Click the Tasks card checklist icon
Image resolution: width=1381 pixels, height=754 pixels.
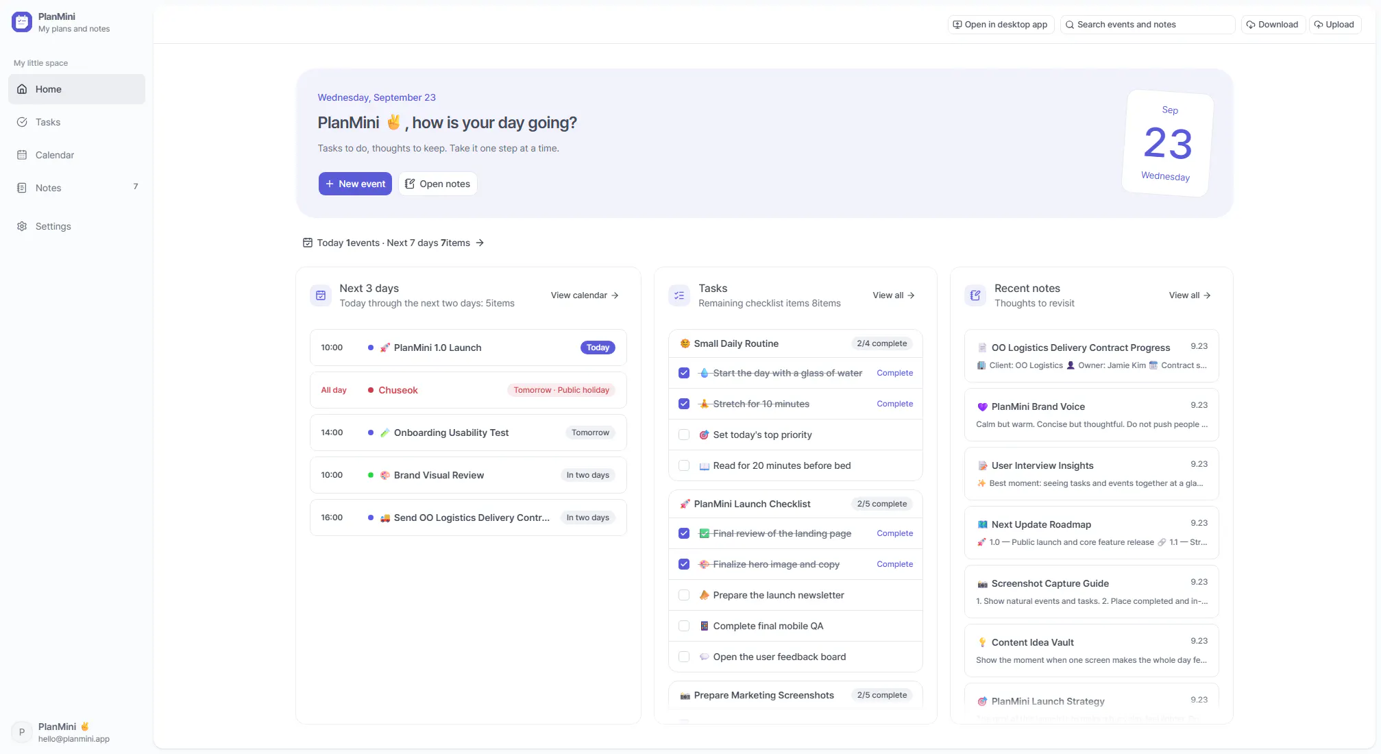pos(679,295)
